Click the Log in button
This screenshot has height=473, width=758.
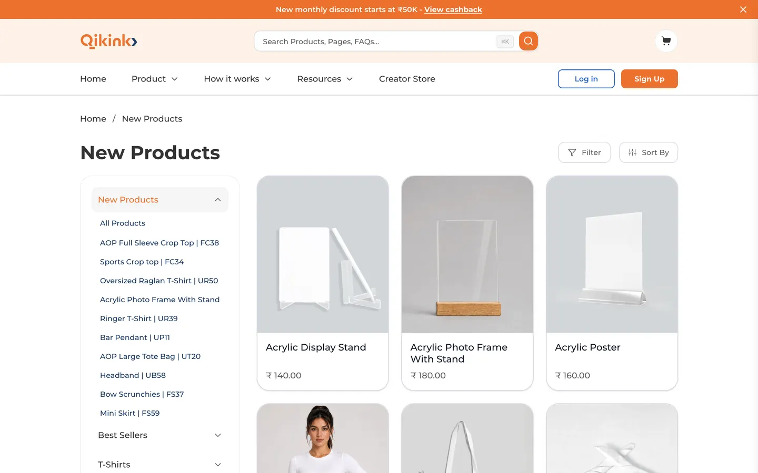pos(586,79)
